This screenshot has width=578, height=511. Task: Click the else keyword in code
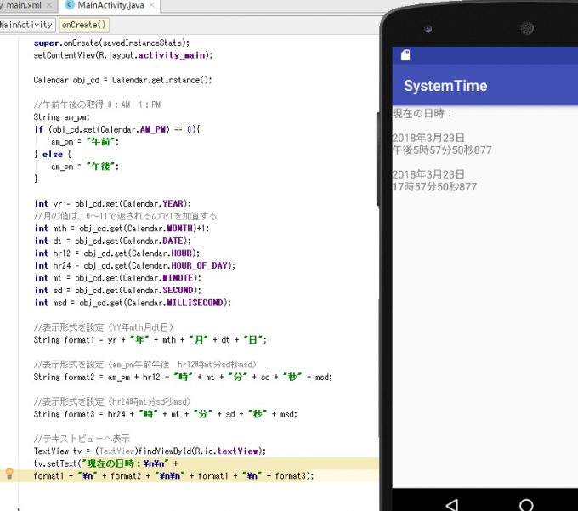point(53,155)
